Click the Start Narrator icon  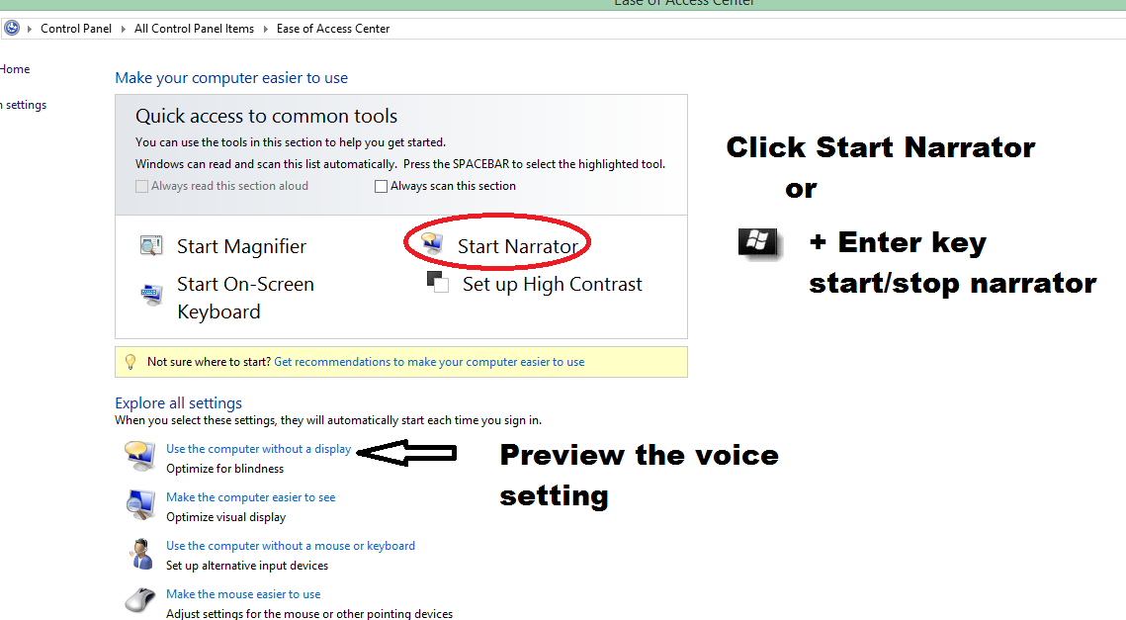(x=432, y=245)
